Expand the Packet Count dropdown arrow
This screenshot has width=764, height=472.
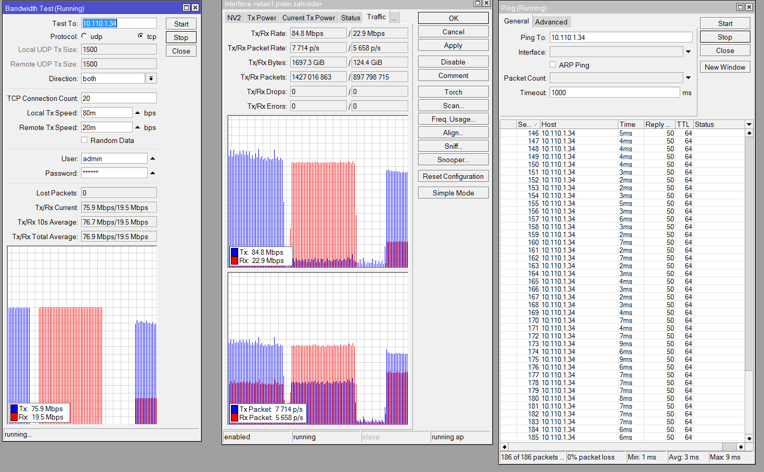pos(688,78)
